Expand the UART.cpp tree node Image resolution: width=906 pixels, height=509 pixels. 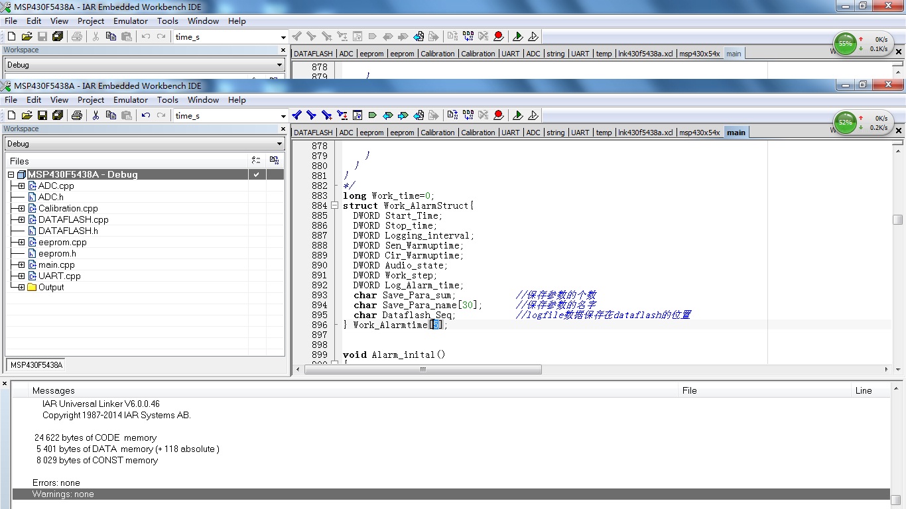coord(22,276)
